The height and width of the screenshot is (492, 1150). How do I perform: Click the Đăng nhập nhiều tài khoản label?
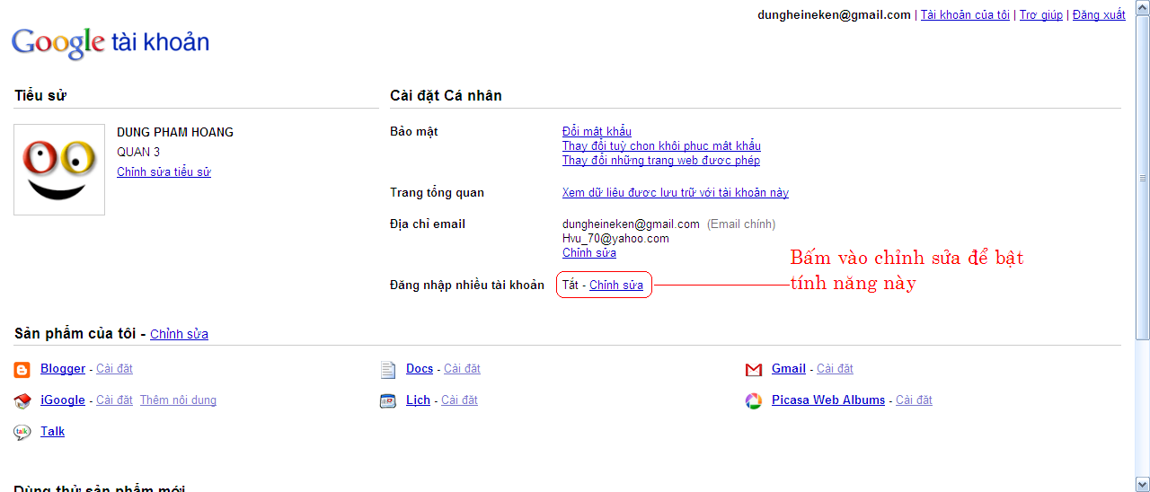(467, 286)
